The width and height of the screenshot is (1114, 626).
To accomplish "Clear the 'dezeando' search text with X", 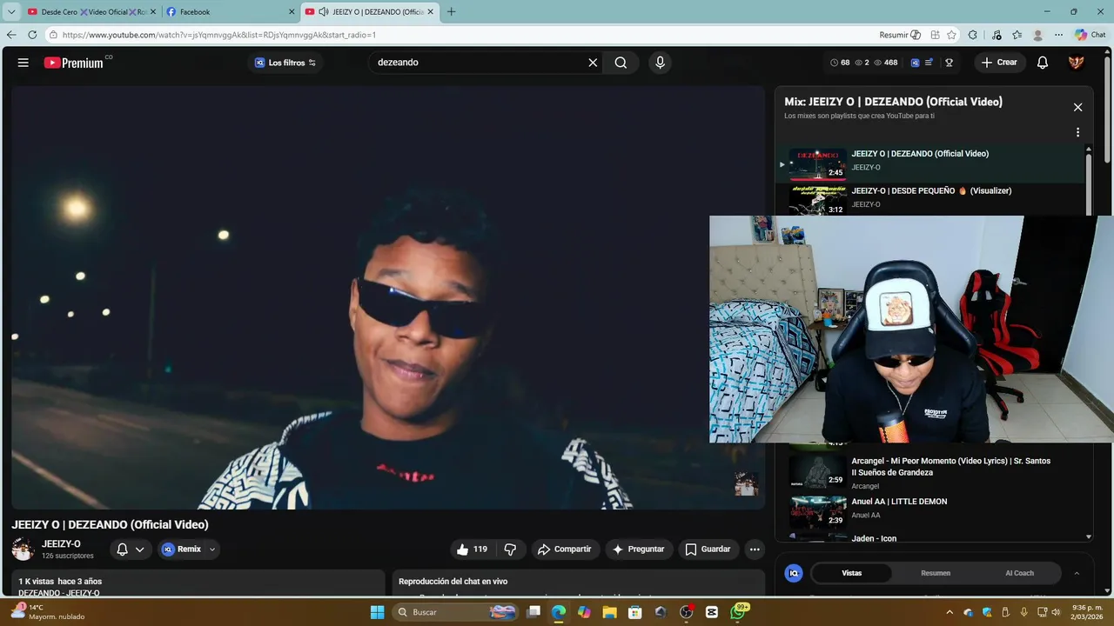I will [593, 63].
